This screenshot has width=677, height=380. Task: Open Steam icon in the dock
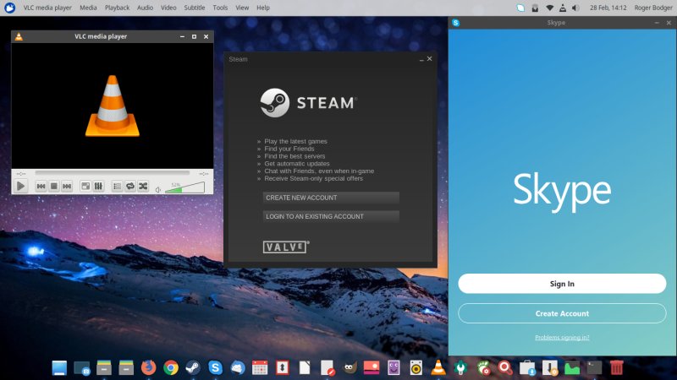tap(193, 367)
